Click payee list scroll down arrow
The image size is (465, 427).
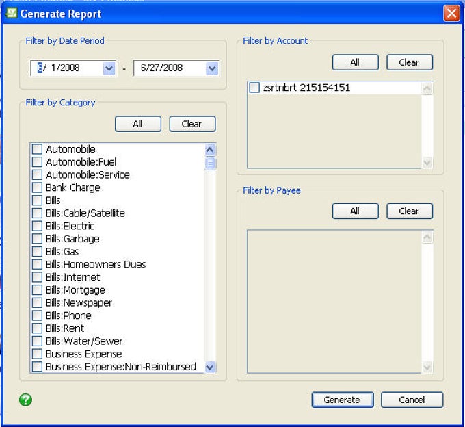click(427, 367)
